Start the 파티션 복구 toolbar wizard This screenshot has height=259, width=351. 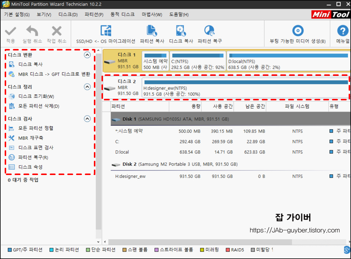[x=209, y=30]
